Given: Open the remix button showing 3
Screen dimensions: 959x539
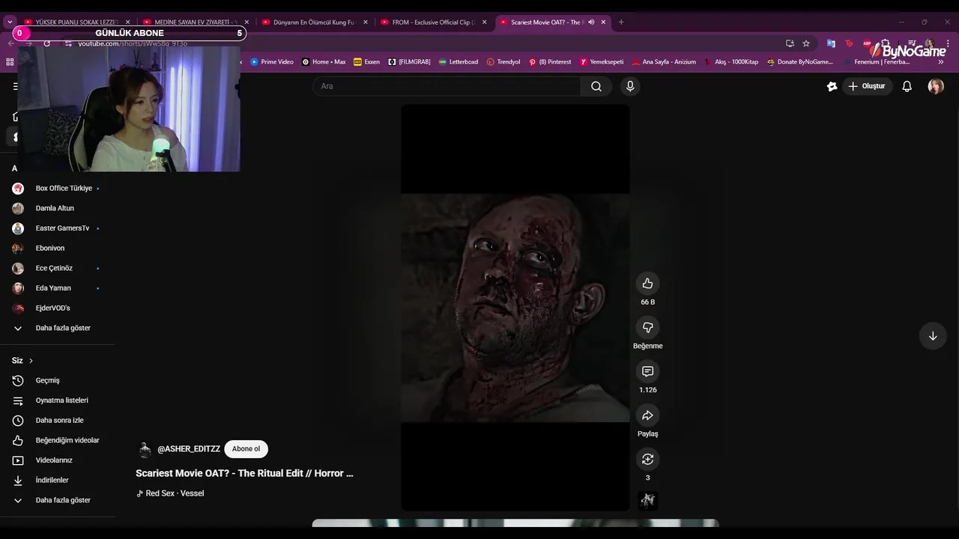Looking at the screenshot, I should pyautogui.click(x=647, y=459).
